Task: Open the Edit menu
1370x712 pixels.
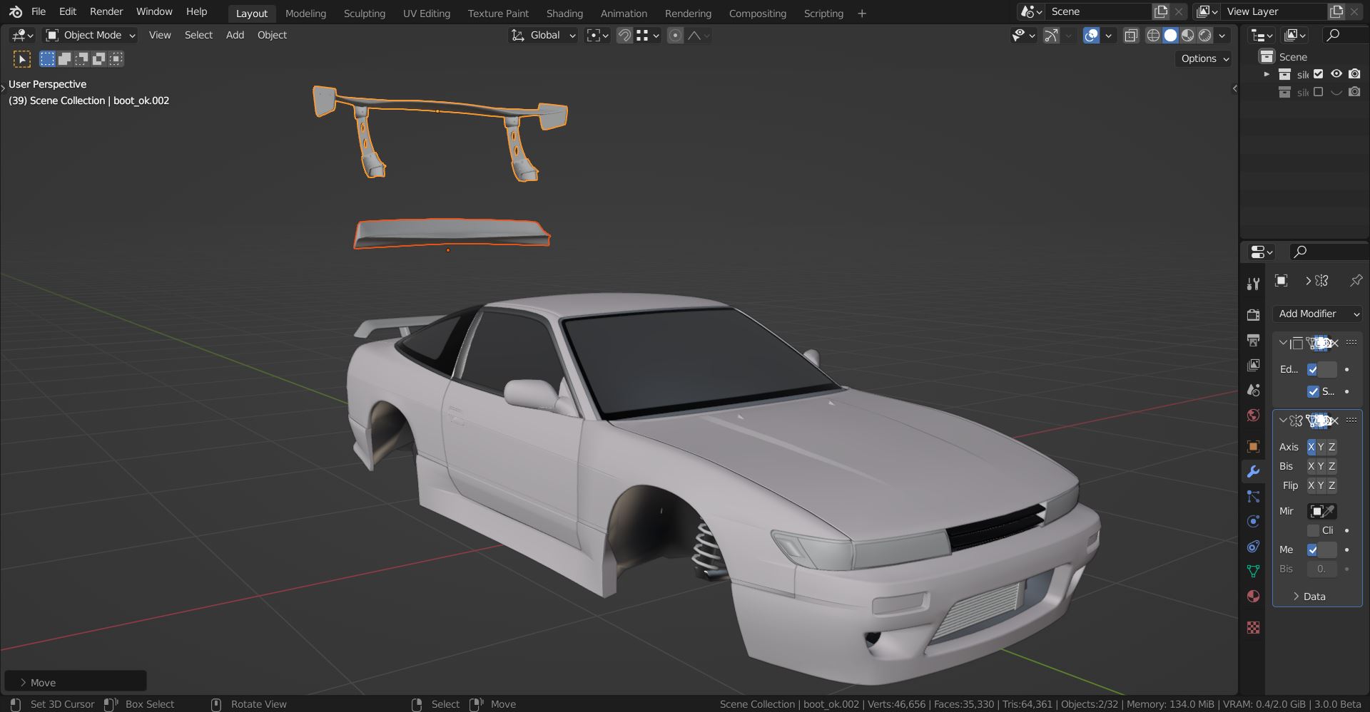Action: pos(68,12)
